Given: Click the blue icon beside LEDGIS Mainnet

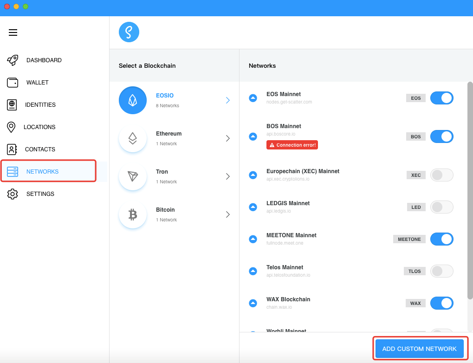Looking at the screenshot, I should click(x=253, y=207).
